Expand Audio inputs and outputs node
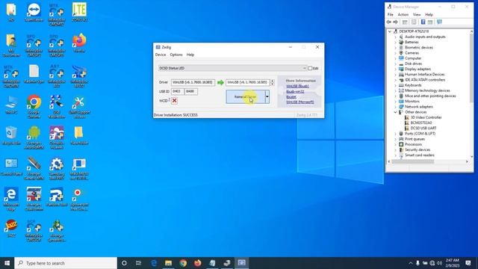 (395, 37)
